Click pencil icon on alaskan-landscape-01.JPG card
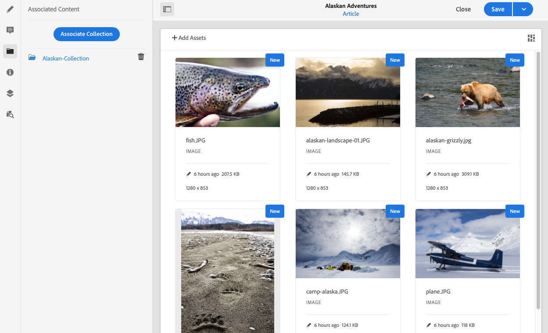Screen dimensions: 548x333 click(309, 174)
